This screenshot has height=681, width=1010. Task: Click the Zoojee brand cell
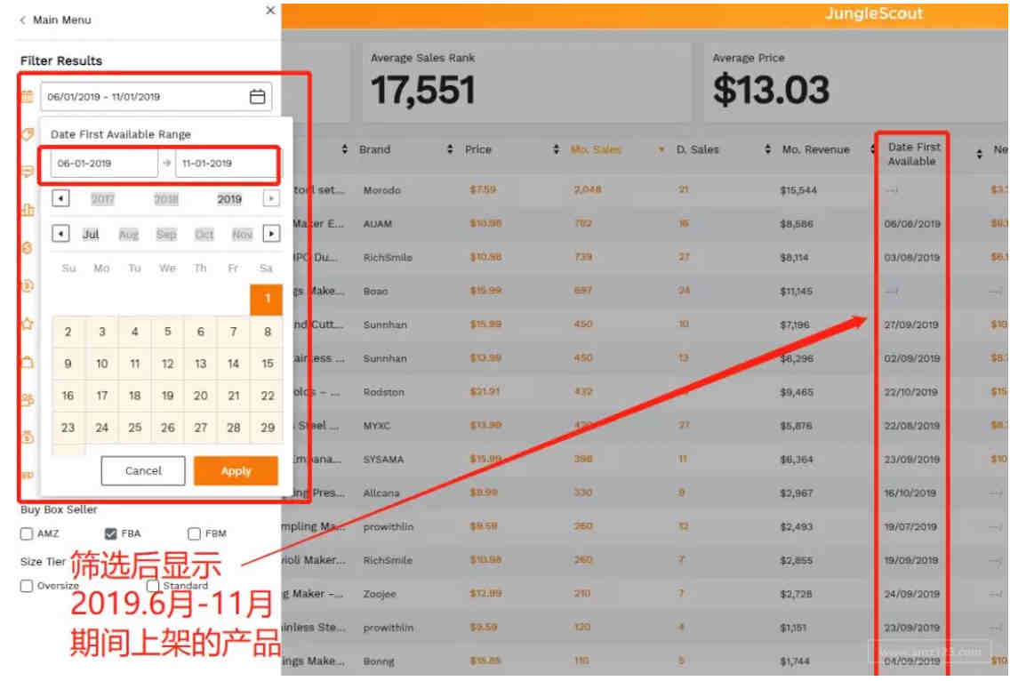pos(380,594)
